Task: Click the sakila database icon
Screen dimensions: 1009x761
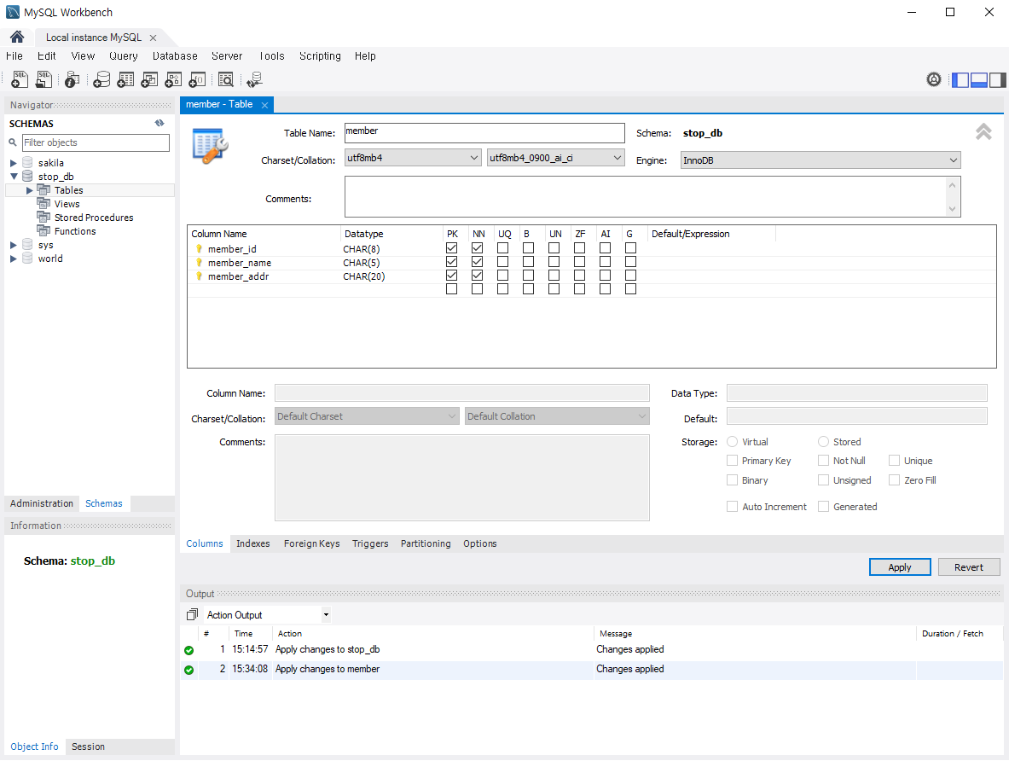Action: tap(27, 162)
